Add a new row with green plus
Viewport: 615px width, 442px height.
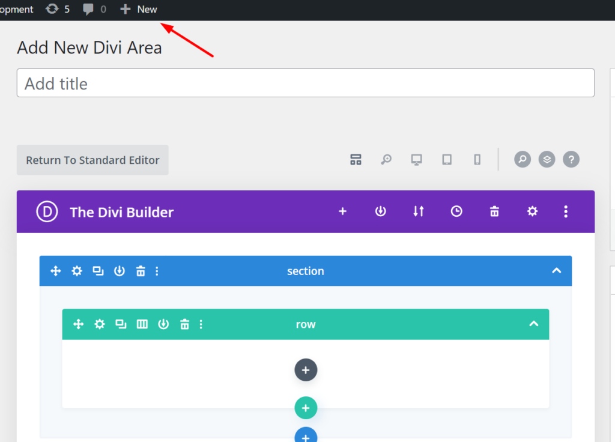(x=306, y=408)
